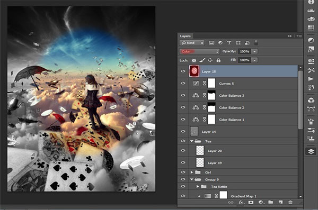
Task: Open the Layers panel flyout menu
Action: click(299, 36)
